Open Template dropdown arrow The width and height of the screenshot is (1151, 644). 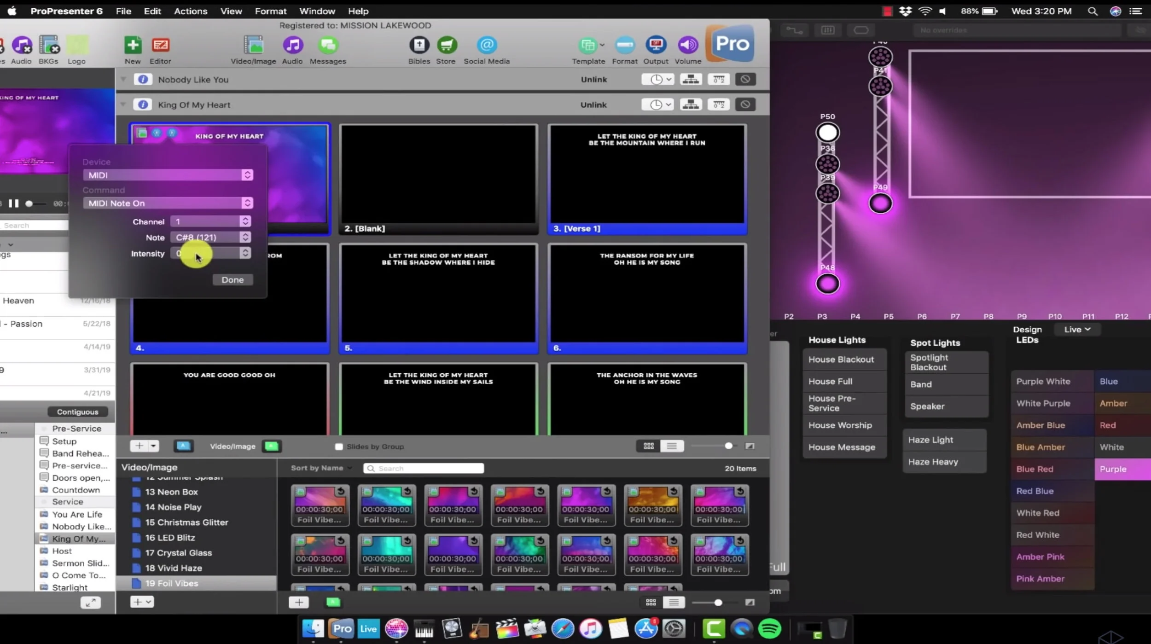pos(602,45)
